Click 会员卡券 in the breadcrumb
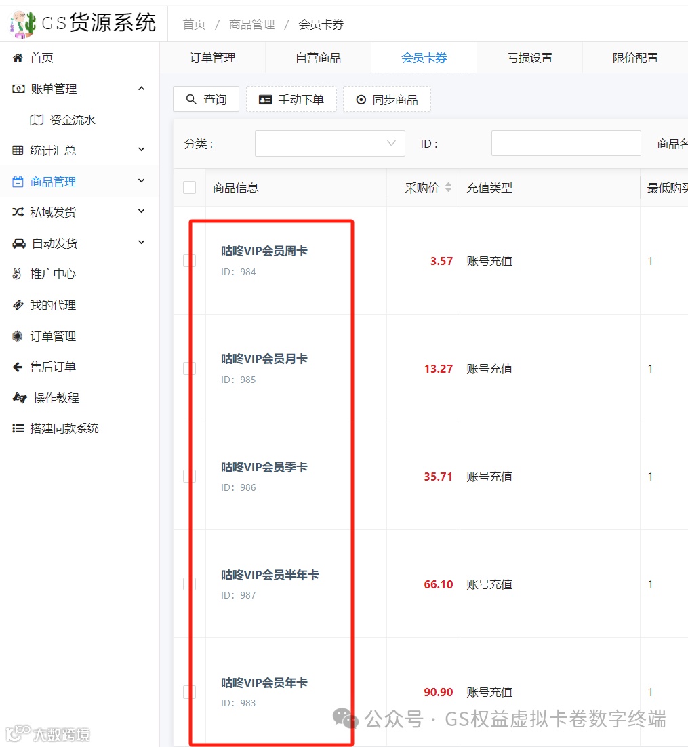This screenshot has height=747, width=688. pos(321,24)
